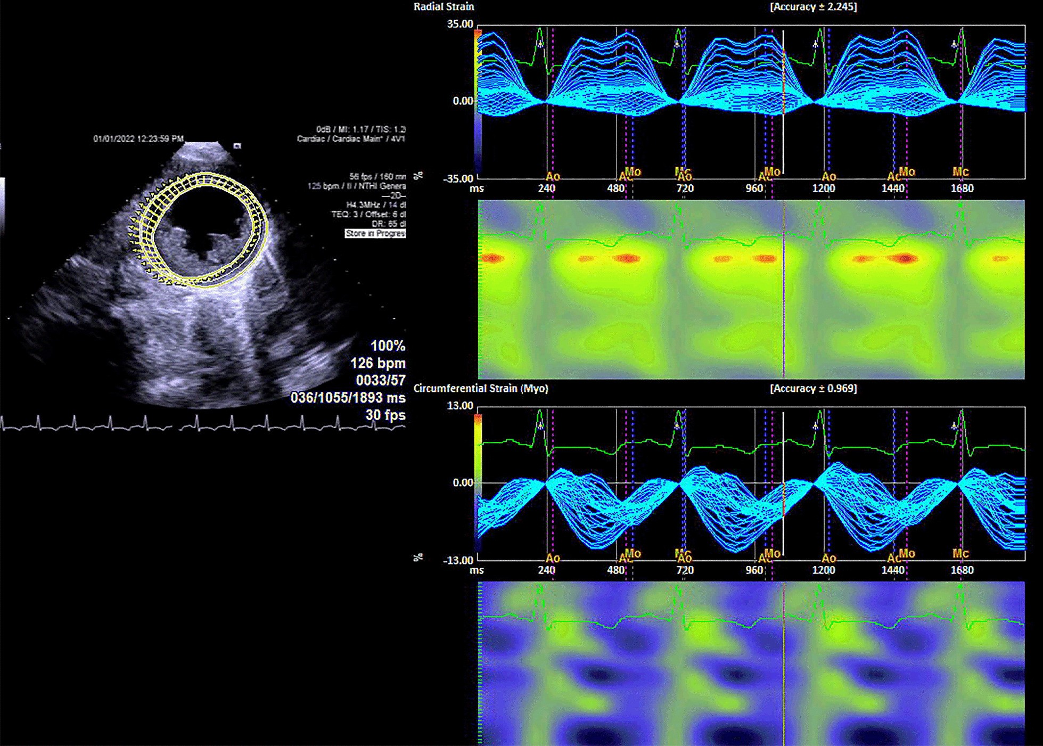Click the '0.00' baseline value on Circumferential Strain axis

[463, 483]
